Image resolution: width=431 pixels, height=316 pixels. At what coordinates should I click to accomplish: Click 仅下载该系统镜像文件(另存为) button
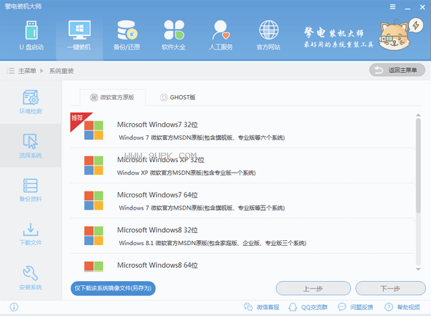113,289
